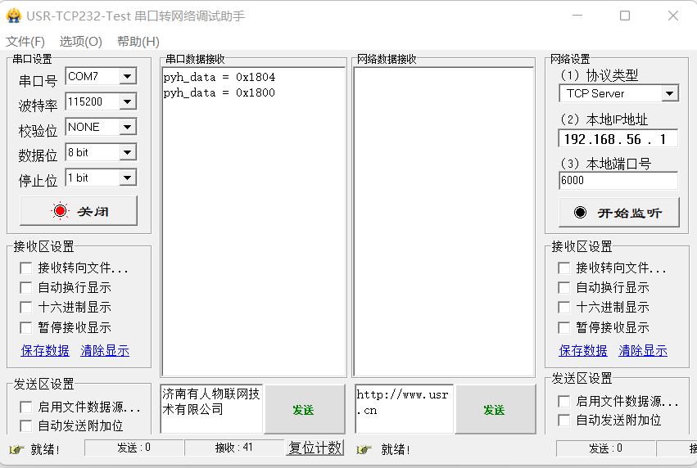Viewport: 697px width, 468px height.
Task: Click the 本地端口号 6000 field
Action: click(618, 180)
